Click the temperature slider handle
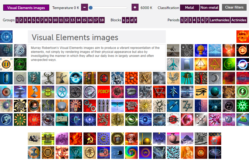249x162 pixels. (91, 7)
